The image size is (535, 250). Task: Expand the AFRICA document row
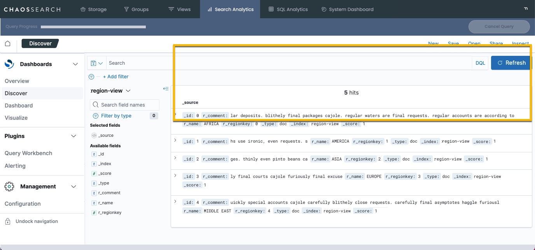(175, 115)
